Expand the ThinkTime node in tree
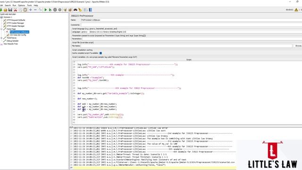Screen dimensions: 302x170 (x=1, y=38)
